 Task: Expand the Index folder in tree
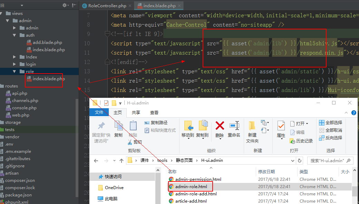14,57
